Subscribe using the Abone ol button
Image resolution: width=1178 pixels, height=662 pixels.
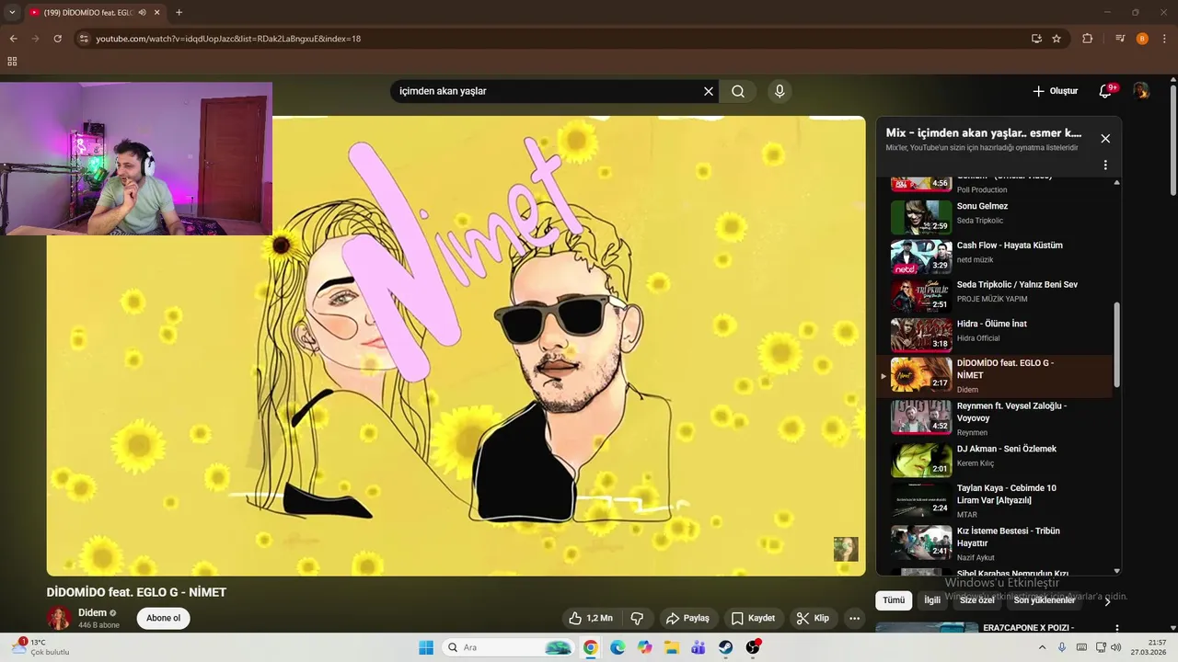click(x=164, y=618)
